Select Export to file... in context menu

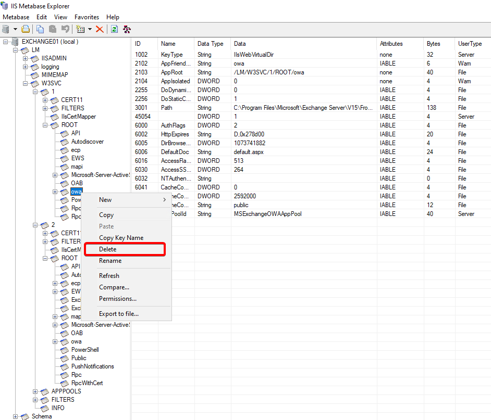tap(119, 314)
